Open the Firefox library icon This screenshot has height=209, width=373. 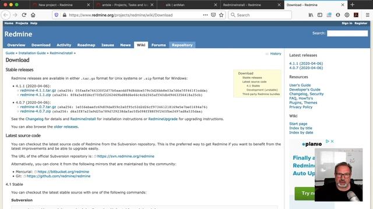[311, 15]
